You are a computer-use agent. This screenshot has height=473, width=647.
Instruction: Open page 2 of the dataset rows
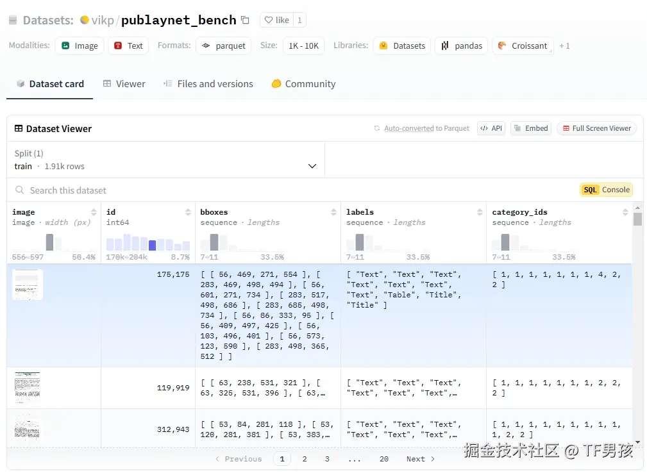304,459
